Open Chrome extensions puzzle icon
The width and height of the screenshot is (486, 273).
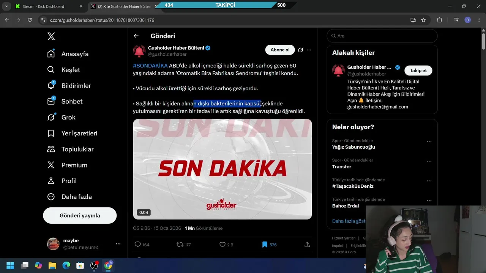point(439,20)
